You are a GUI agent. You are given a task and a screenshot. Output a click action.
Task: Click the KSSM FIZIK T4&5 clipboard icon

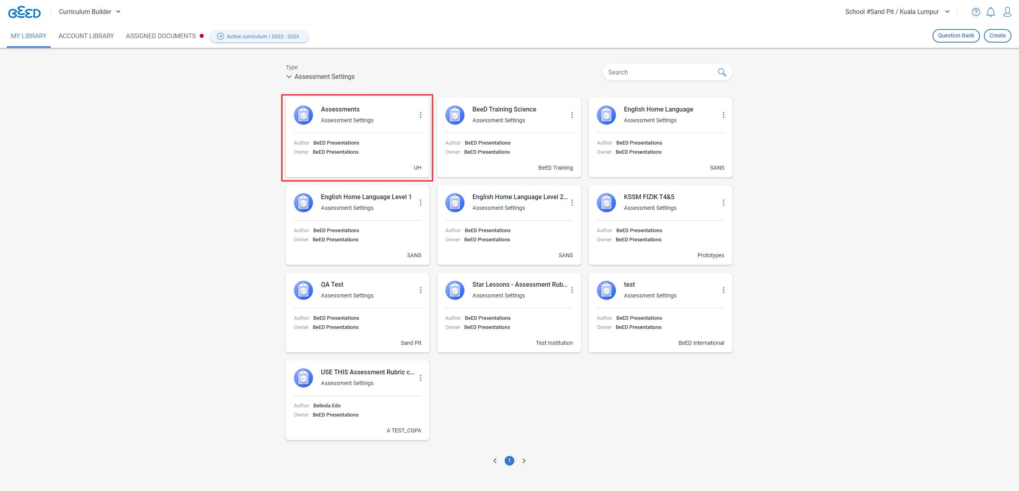[x=606, y=203]
